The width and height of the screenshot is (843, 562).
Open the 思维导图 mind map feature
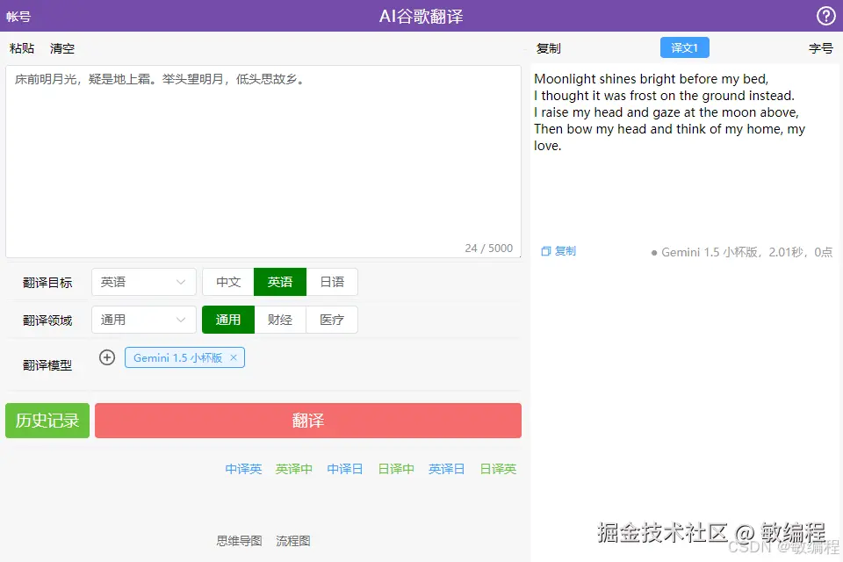pos(238,541)
